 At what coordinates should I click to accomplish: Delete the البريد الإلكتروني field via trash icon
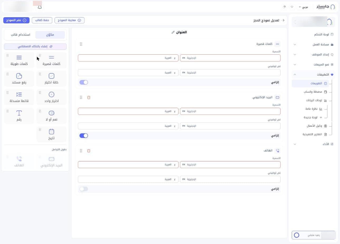click(x=89, y=97)
